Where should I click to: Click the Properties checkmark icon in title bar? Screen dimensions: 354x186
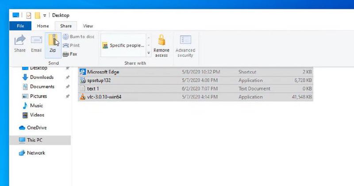[x=29, y=15]
